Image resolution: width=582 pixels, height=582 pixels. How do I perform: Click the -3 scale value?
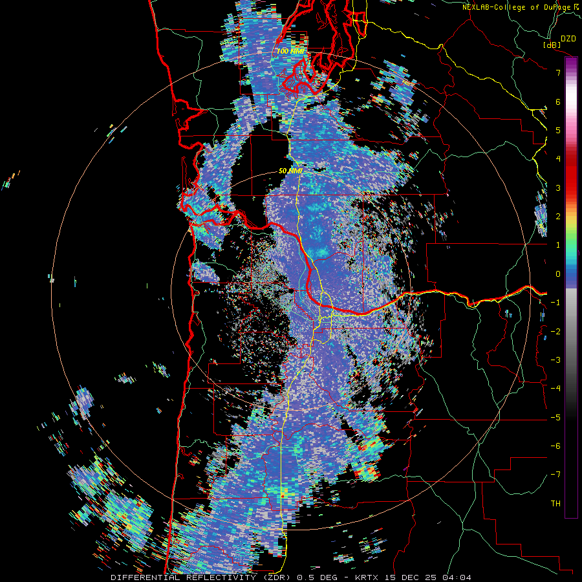coord(555,360)
